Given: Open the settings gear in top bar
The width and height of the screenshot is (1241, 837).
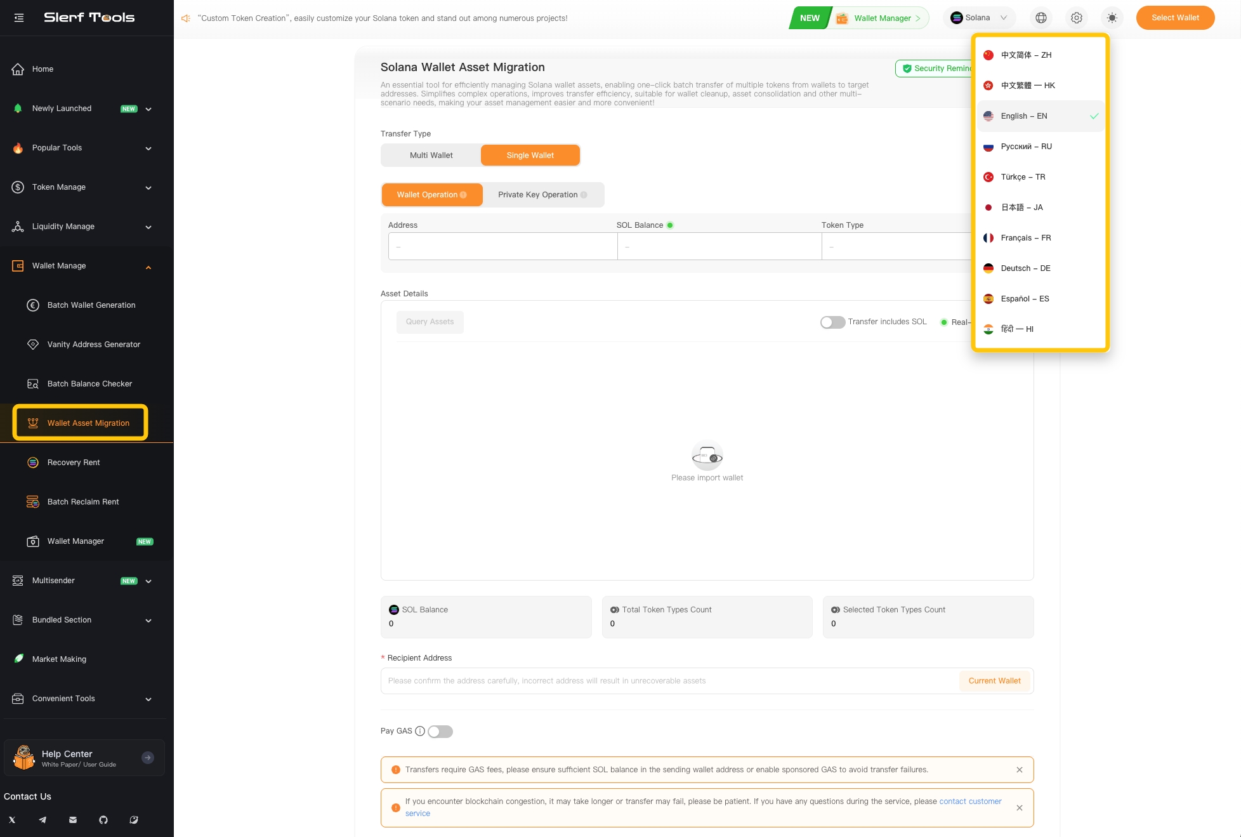Looking at the screenshot, I should pyautogui.click(x=1076, y=18).
